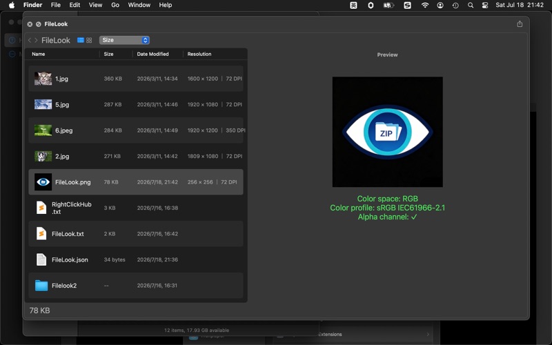Click the FileLook.txt file icon

tap(41, 234)
